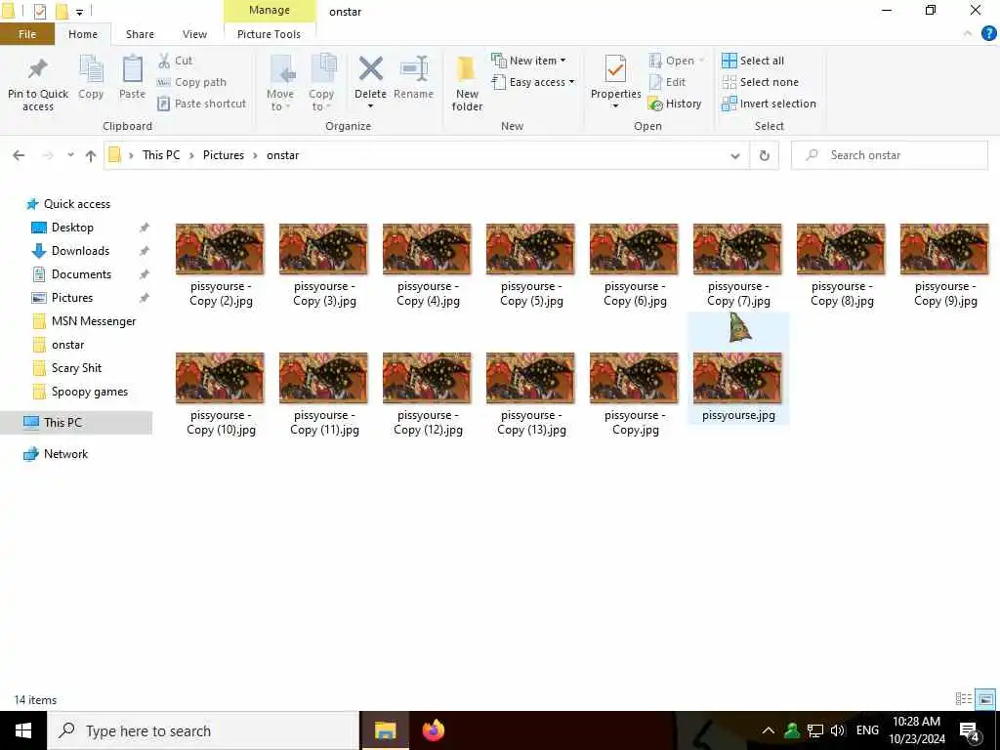Click the Rename ribbon icon
The width and height of the screenshot is (1000, 750).
click(414, 69)
